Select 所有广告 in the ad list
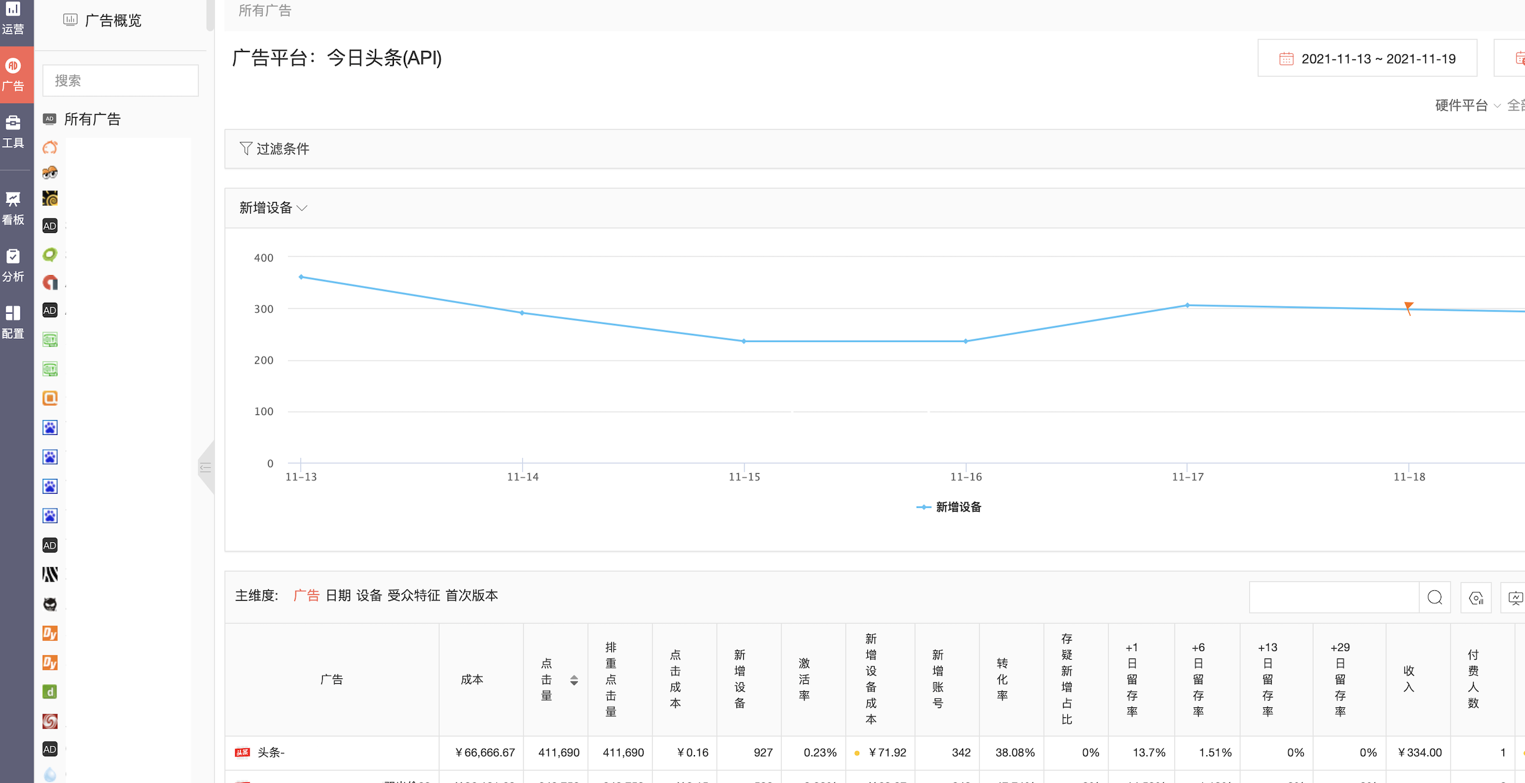This screenshot has height=783, width=1525. pos(92,119)
